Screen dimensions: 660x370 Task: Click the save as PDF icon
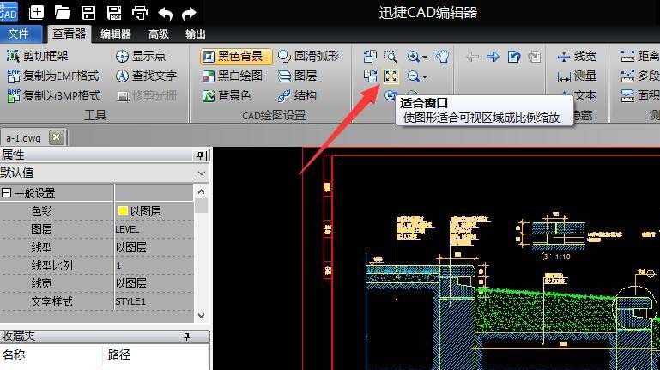pyautogui.click(x=114, y=12)
